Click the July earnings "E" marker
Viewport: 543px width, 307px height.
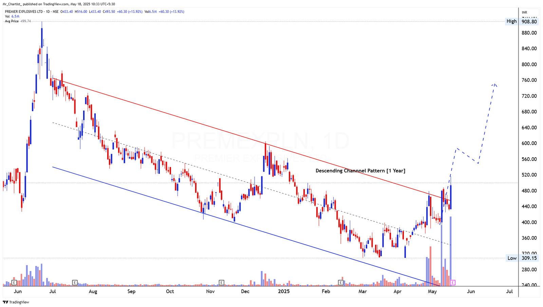tap(75, 282)
